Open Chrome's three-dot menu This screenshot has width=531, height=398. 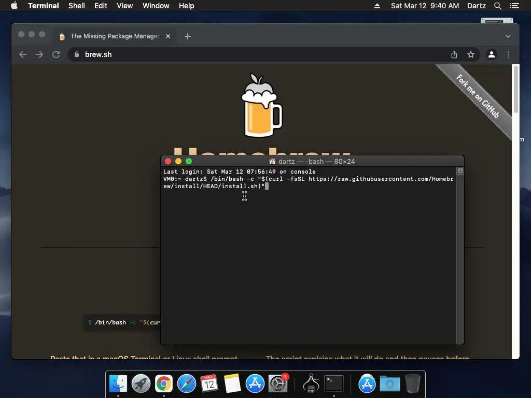[508, 54]
